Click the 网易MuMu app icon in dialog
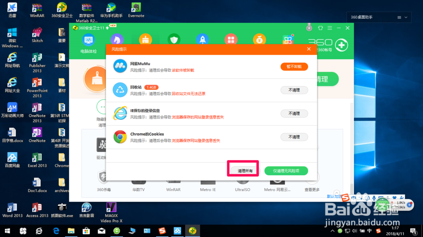Image resolution: width=423 pixels, height=237 pixels. coord(120,66)
